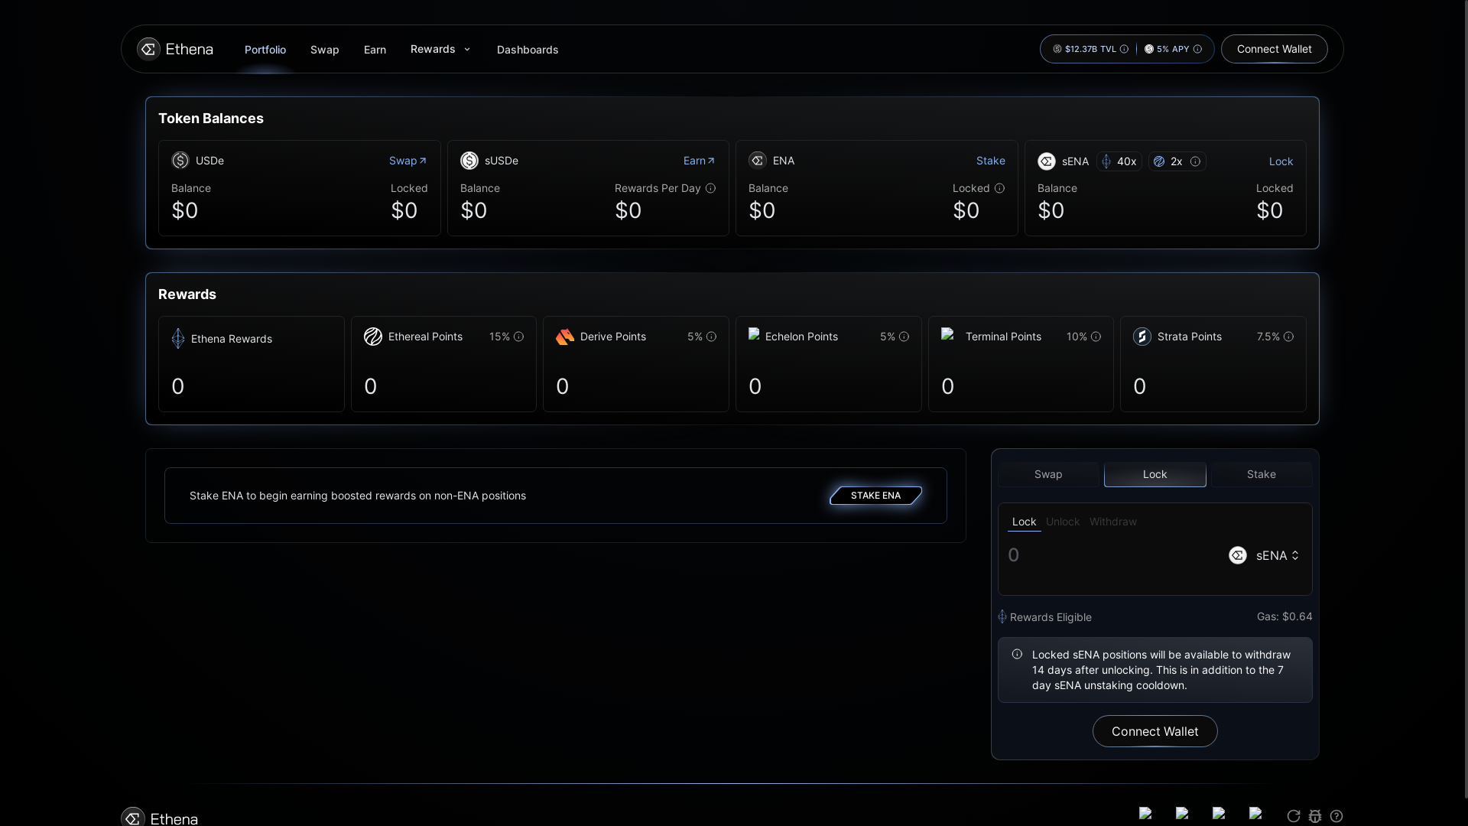Screen dimensions: 1468x826
Task: Open Echelon Points 5% info tooltip
Action: (x=904, y=337)
